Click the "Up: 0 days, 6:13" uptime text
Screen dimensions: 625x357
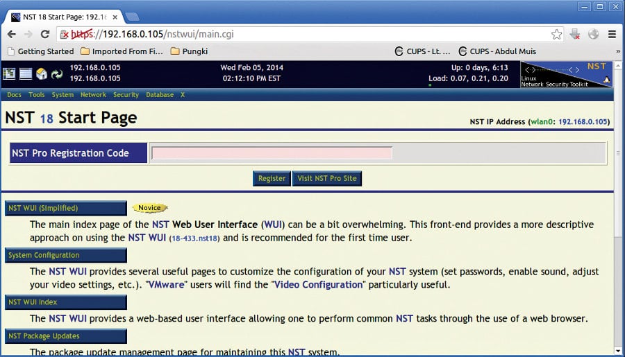[x=479, y=68]
